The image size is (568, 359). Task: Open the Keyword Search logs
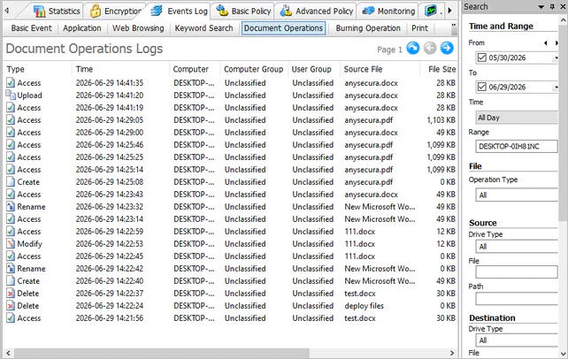coord(204,28)
